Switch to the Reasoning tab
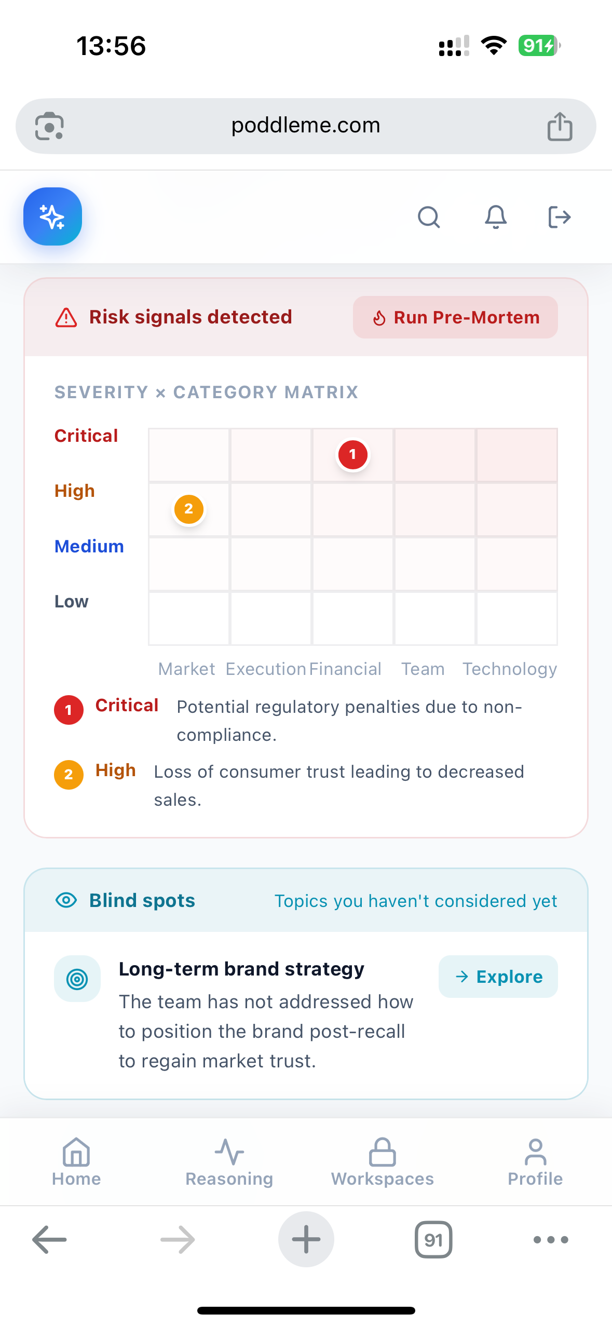This screenshot has height=1327, width=612. (229, 1162)
